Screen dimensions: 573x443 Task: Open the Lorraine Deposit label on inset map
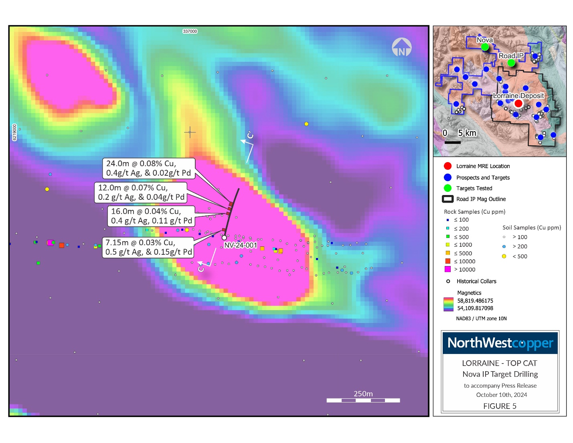(x=518, y=96)
